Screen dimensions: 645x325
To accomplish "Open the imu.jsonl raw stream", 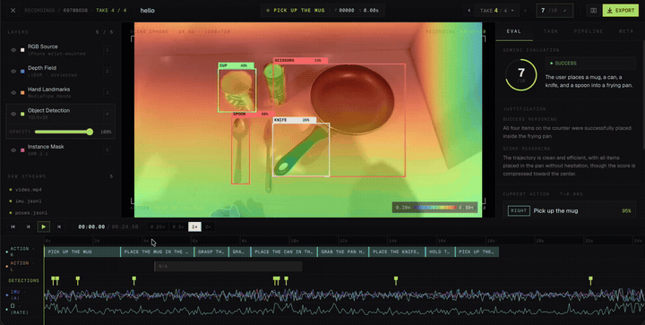I will click(28, 201).
